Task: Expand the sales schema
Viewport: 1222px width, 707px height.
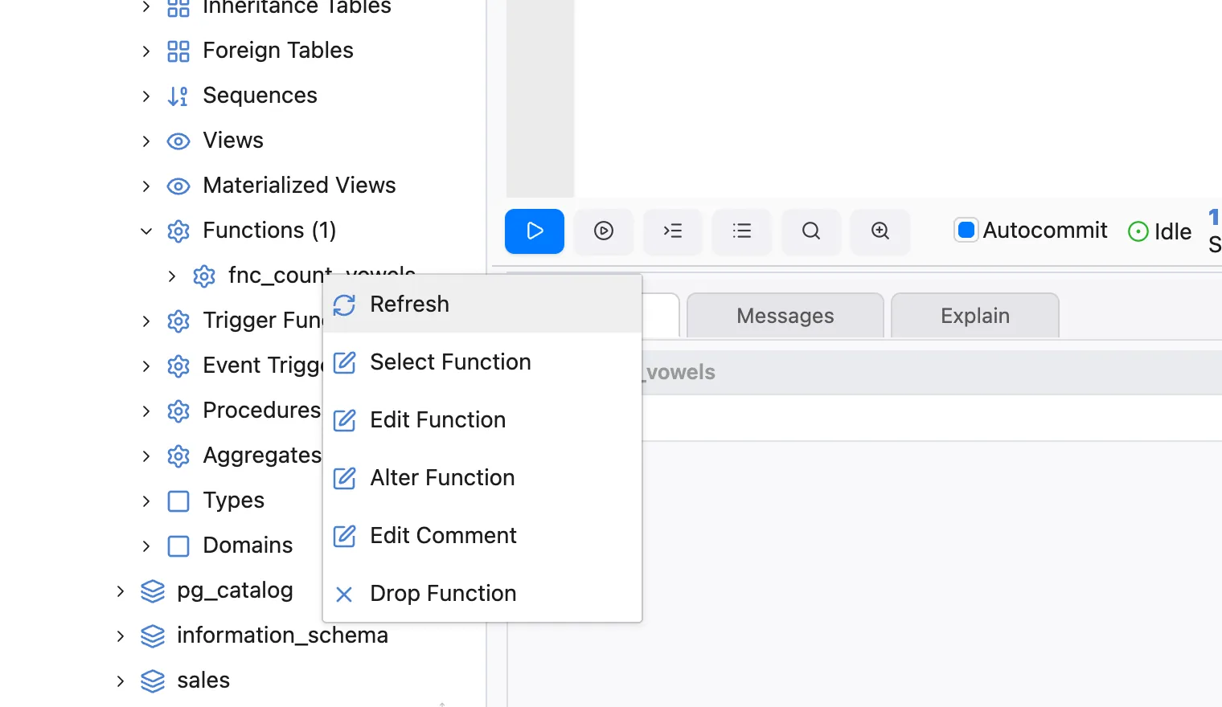Action: pos(120,681)
